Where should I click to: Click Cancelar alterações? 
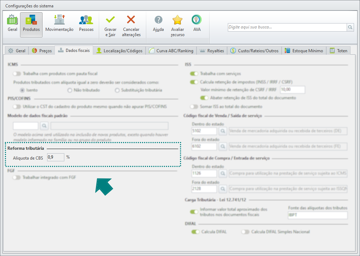(131, 26)
